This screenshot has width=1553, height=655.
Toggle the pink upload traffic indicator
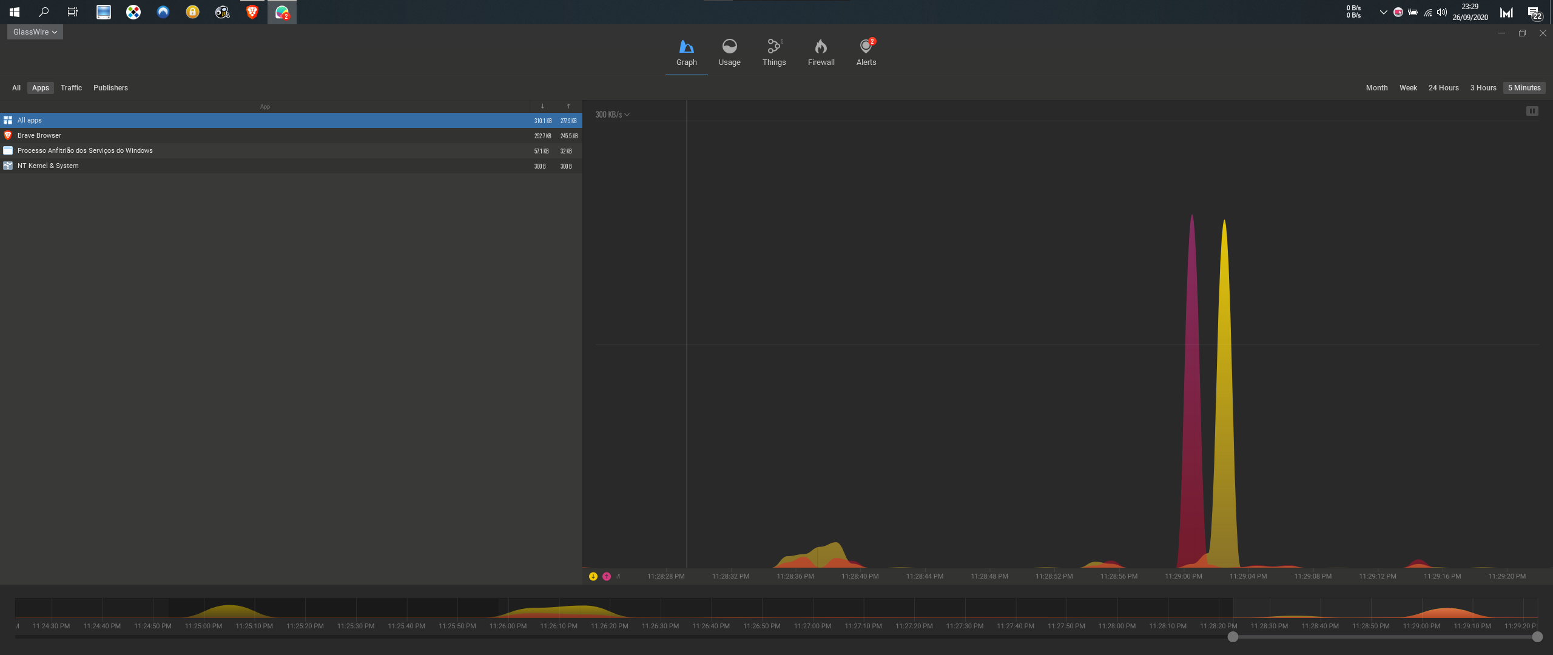point(607,576)
